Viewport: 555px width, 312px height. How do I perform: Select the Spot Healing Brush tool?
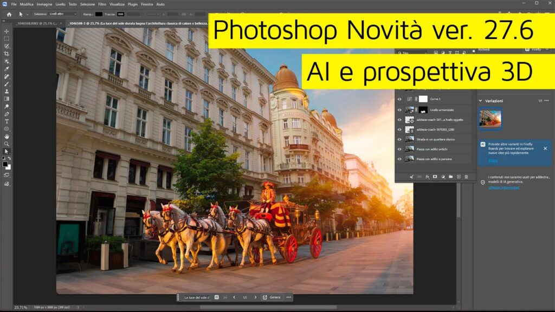(x=7, y=76)
